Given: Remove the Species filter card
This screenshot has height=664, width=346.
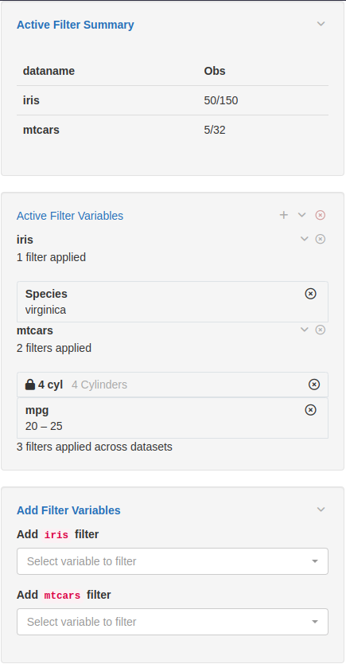Looking at the screenshot, I should (x=310, y=294).
